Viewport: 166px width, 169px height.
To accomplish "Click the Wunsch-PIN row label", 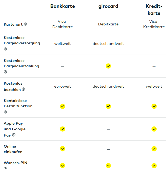I will click(15, 163).
